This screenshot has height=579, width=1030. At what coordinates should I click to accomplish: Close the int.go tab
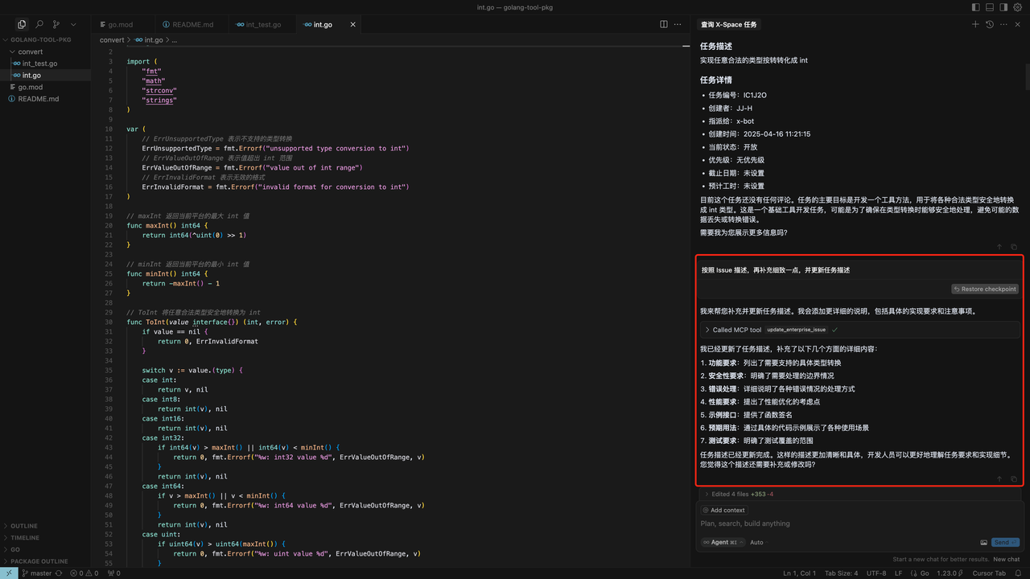point(352,25)
